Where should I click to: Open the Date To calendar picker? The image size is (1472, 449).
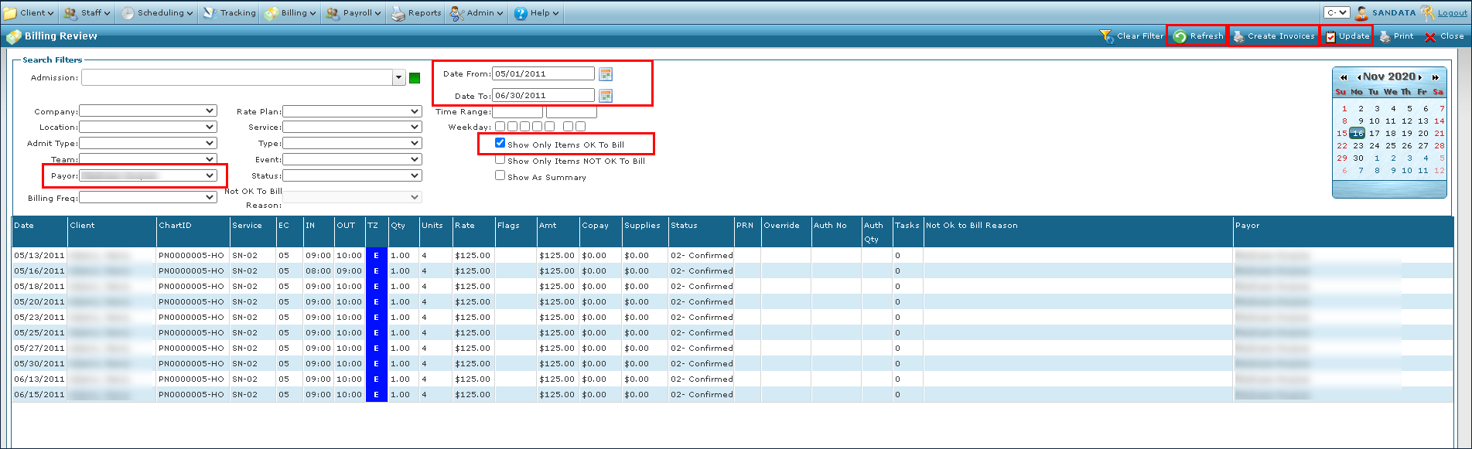click(606, 96)
